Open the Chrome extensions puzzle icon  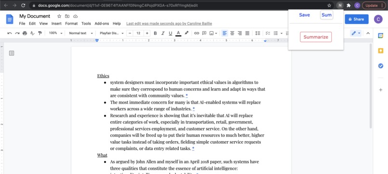click(x=349, y=5)
